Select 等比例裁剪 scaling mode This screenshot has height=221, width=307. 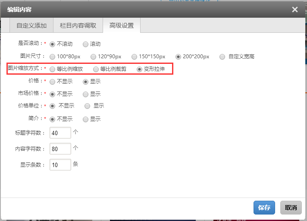[x=96, y=69]
